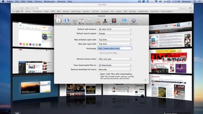Viewport: 203px width, 114px height.
Task: Open the Safari menu
Action: (x=10, y=1)
